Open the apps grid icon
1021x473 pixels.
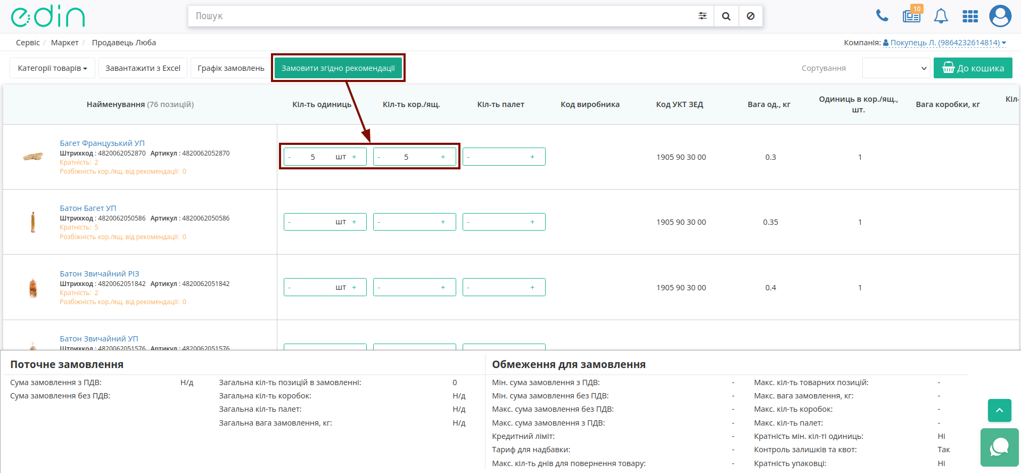970,17
